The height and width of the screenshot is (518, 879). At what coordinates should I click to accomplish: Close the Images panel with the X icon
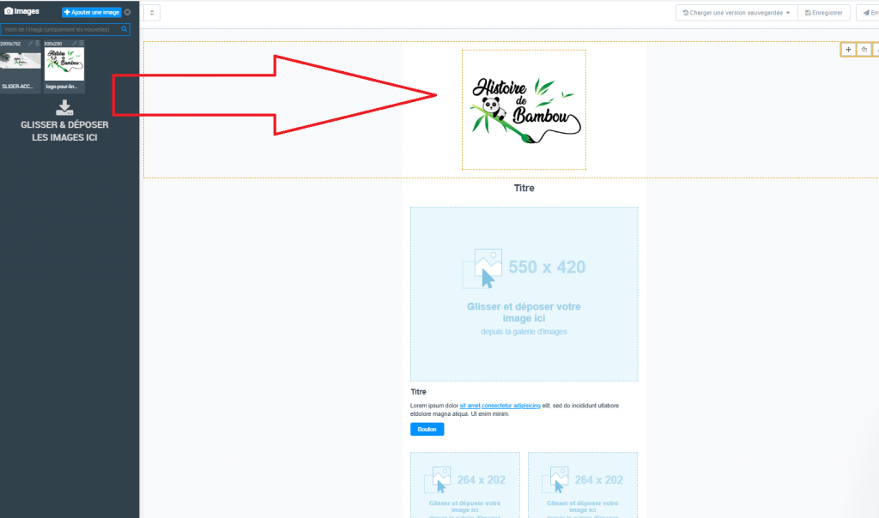click(128, 12)
